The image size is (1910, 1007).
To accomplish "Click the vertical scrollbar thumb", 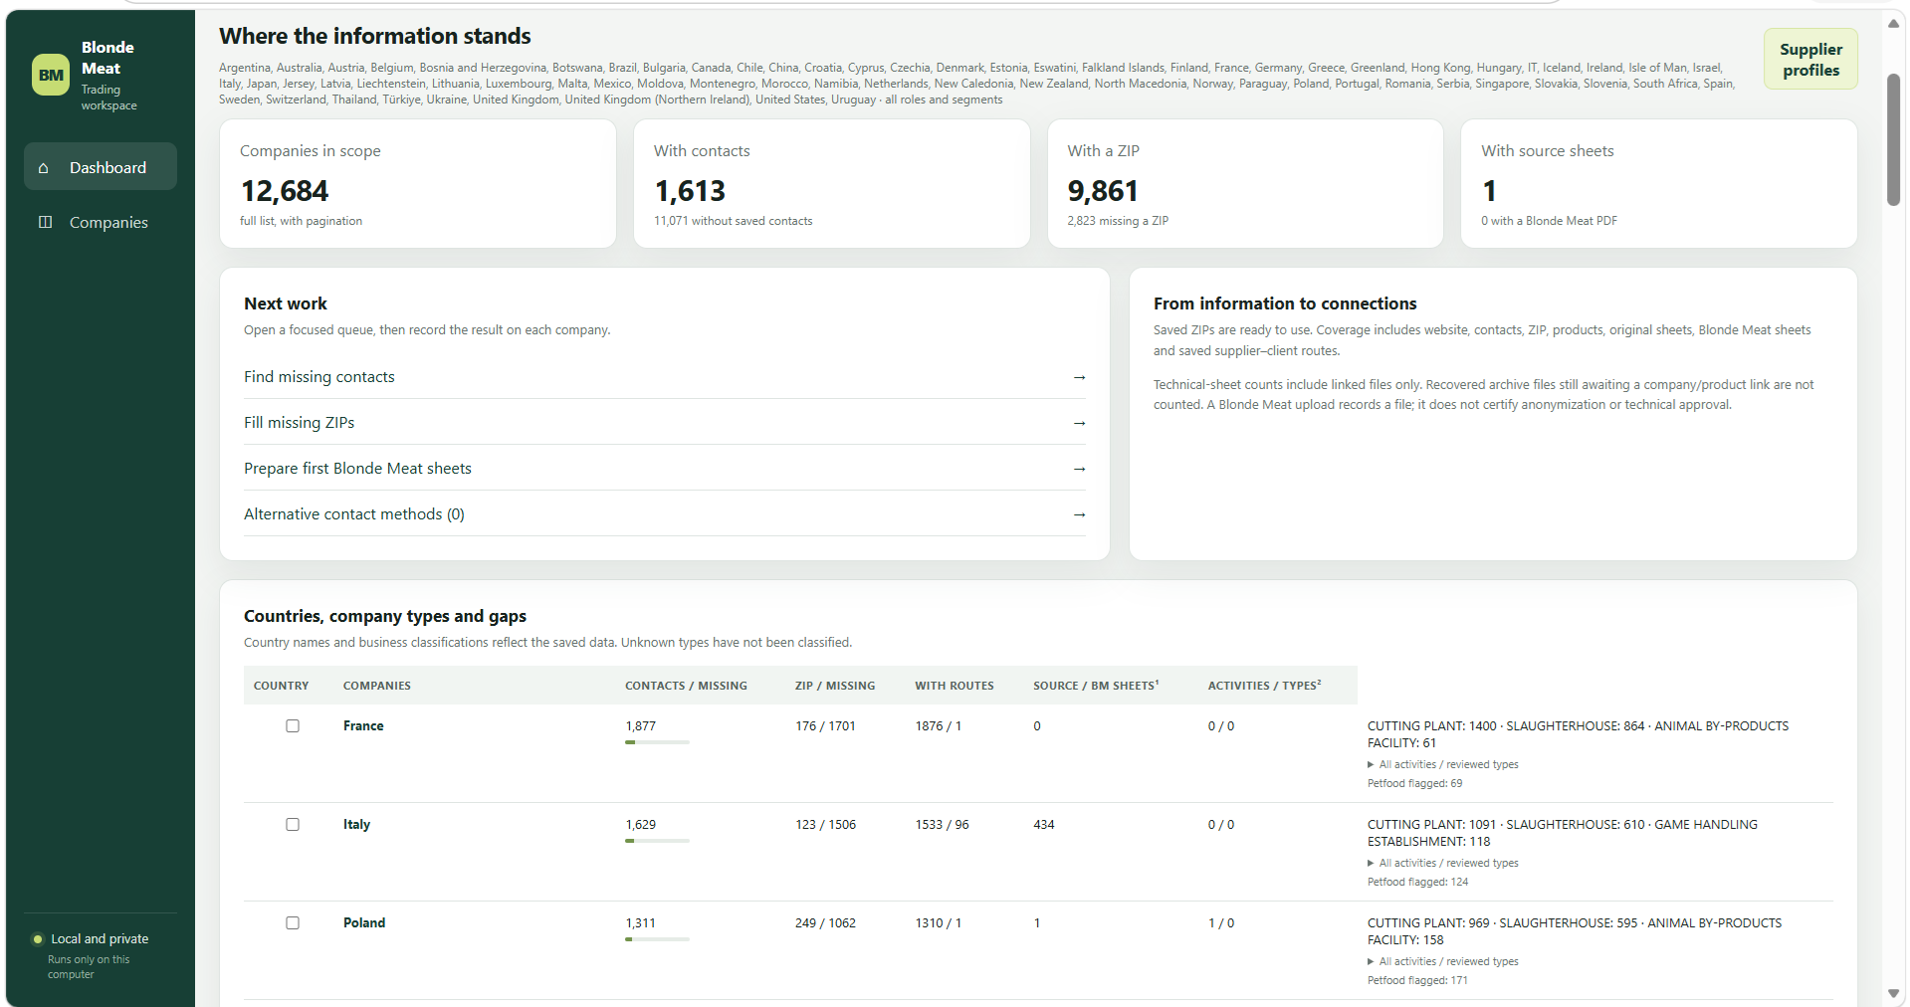I will (1893, 139).
